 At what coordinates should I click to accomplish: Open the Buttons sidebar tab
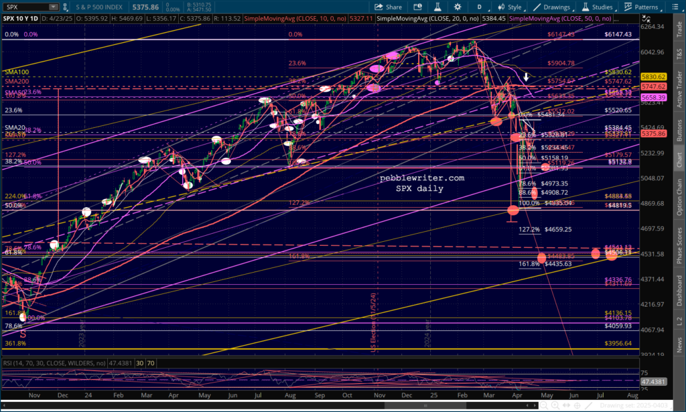click(679, 131)
